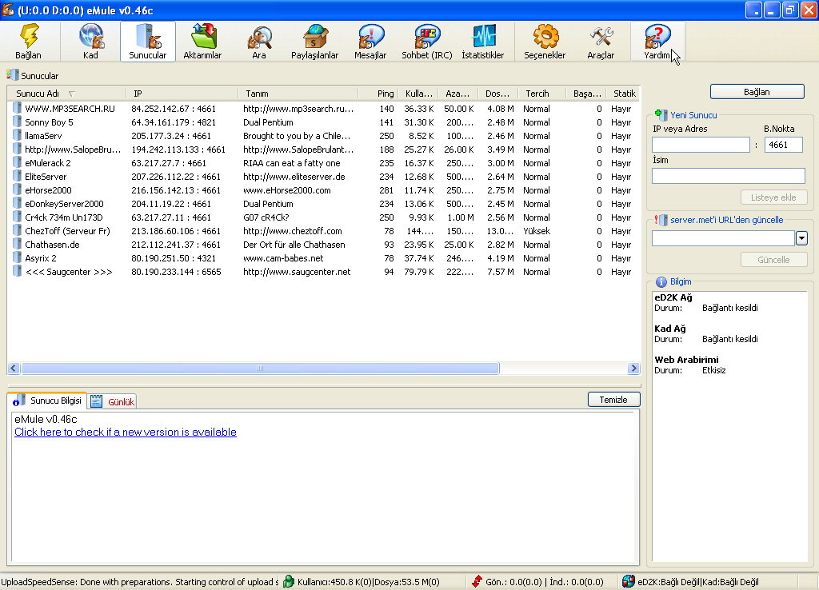The image size is (819, 590).
Task: Select the Chathasen.de server row
Action: click(323, 245)
